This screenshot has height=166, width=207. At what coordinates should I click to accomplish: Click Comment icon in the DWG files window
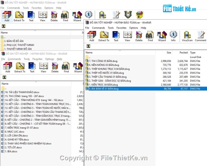point(201,36)
